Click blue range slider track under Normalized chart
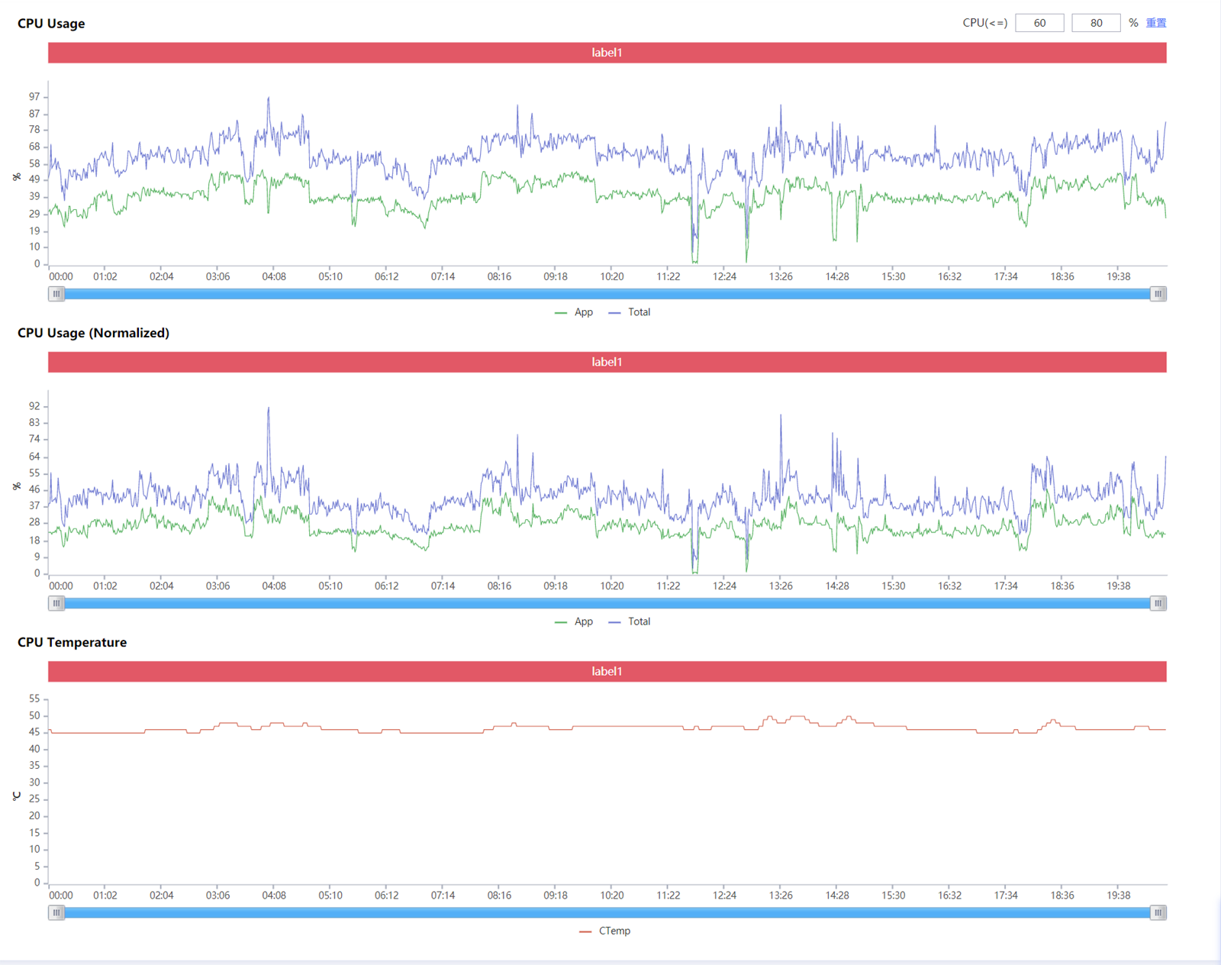Viewport: 1221px width, 965px height. pyautogui.click(x=607, y=603)
